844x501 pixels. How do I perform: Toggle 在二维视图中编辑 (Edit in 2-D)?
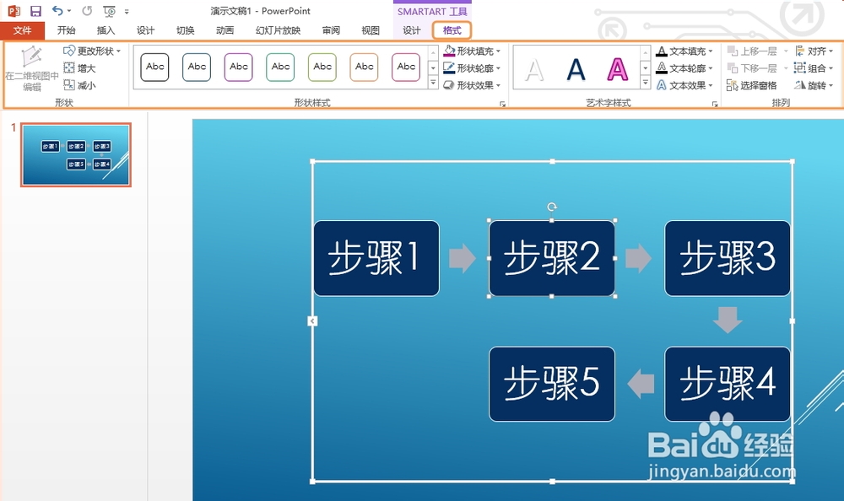[x=31, y=66]
